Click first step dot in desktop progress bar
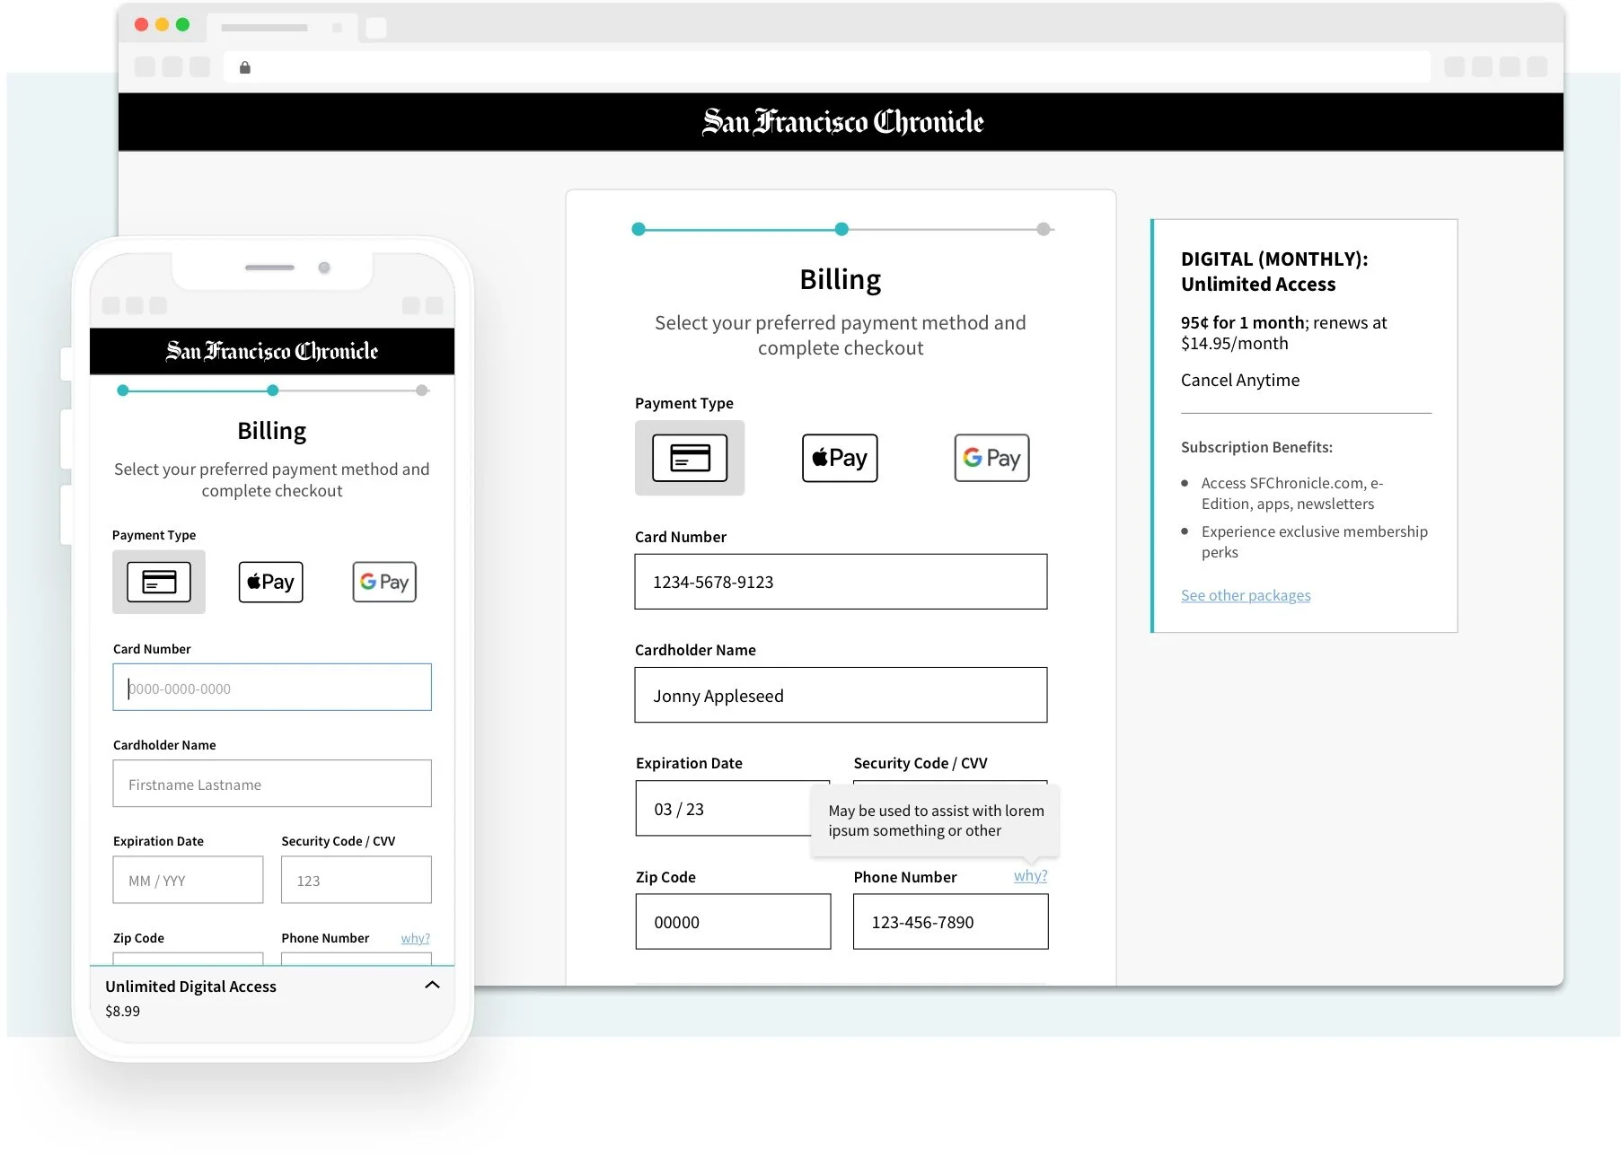 pos(639,229)
